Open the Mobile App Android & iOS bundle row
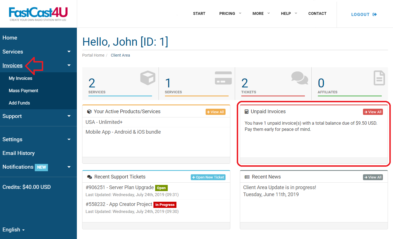 pos(156,132)
